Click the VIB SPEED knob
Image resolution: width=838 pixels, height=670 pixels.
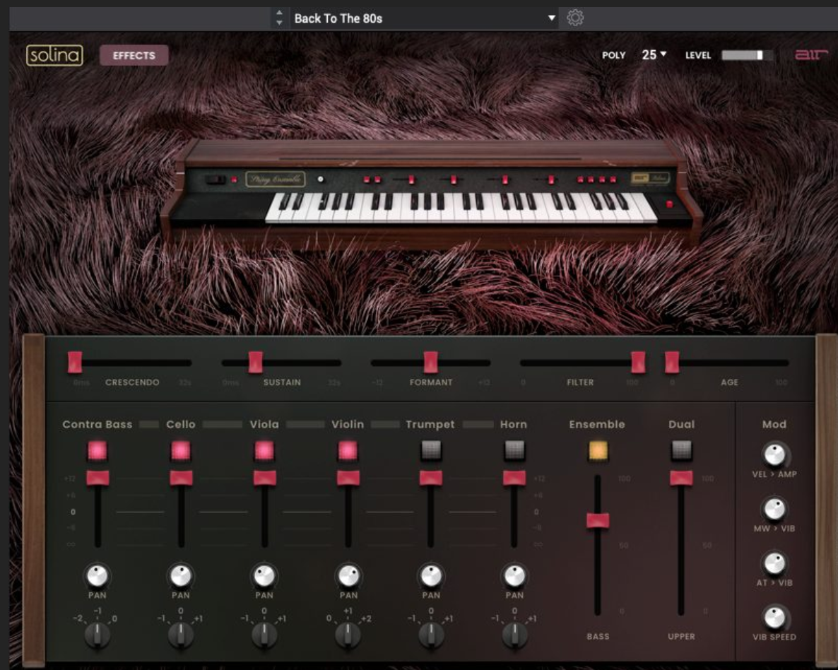coord(774,617)
